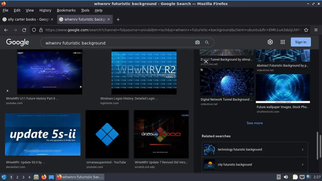Expand the tray up-arrow button
The image size is (322, 181).
pos(279,177)
